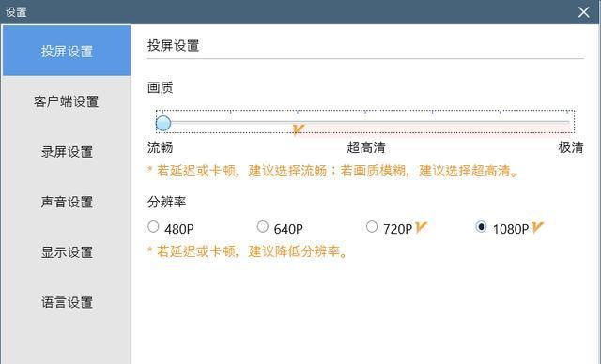Viewport: 601px width, 364px height.
Task: Select the 1080P resolution radio button
Action: 481,227
